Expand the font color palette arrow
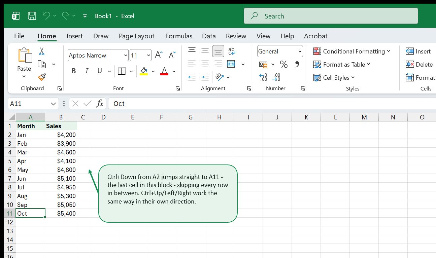Viewport: 436px width, 258px height. pyautogui.click(x=174, y=71)
